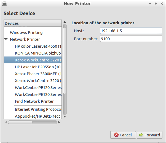Pick Find Network Printer option
166x143 pixels.
point(34,101)
